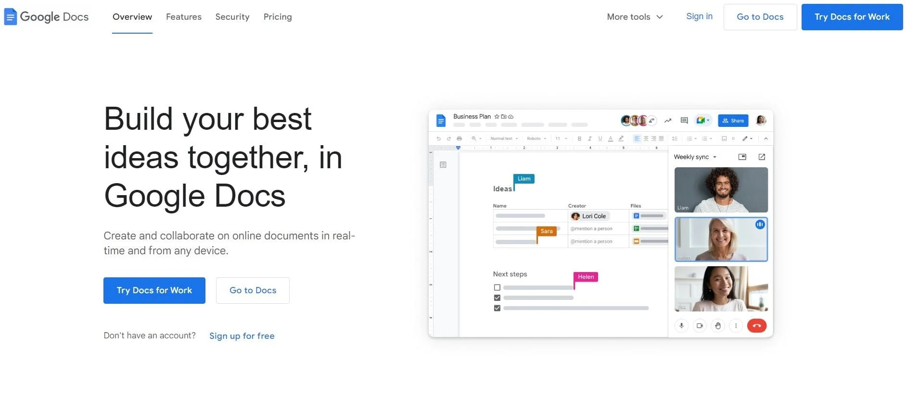Open the comments history icon
Image resolution: width=906 pixels, height=410 pixels.
684,121
